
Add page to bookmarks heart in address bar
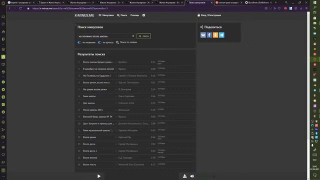tap(279, 8)
